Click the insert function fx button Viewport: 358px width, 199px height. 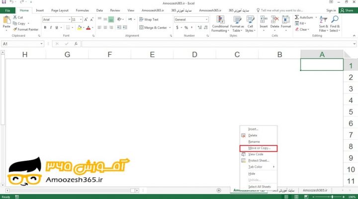click(76, 44)
